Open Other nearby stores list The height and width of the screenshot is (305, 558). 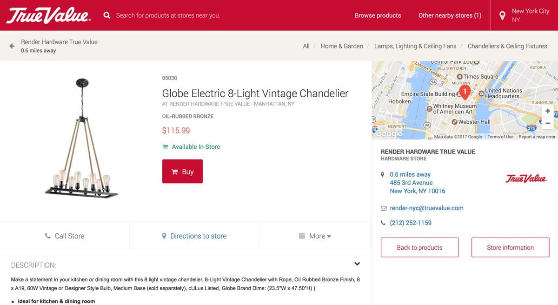(x=450, y=15)
